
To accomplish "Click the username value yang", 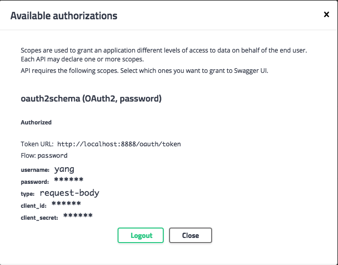I will [x=64, y=169].
